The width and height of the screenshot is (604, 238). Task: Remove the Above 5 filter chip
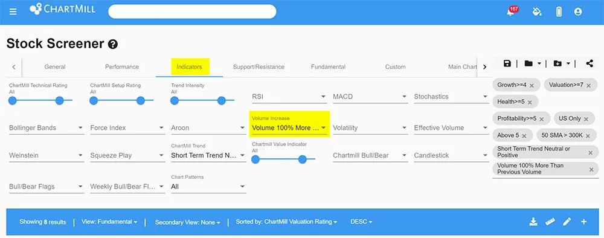(x=524, y=136)
